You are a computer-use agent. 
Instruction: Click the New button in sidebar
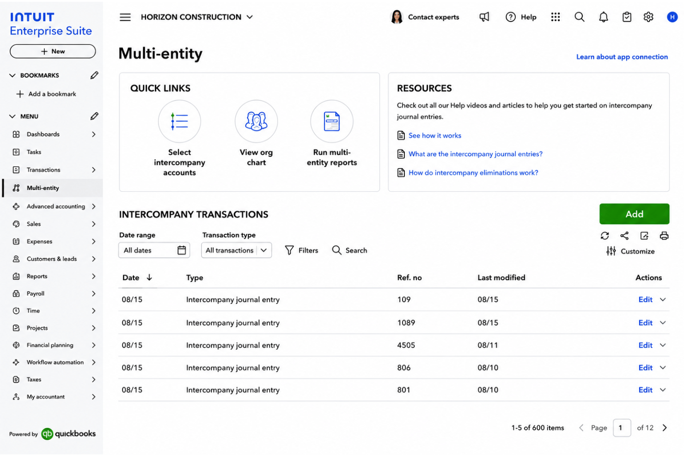tap(53, 51)
